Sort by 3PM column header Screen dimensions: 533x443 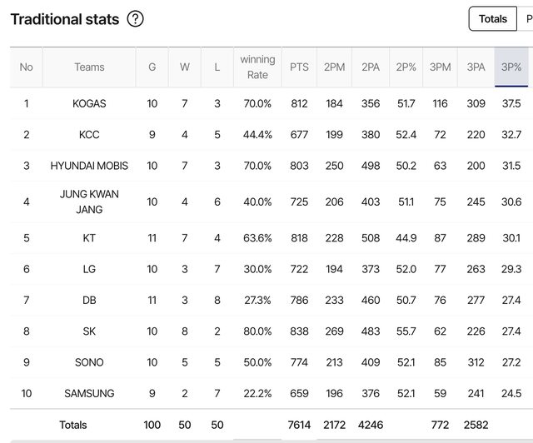[440, 67]
